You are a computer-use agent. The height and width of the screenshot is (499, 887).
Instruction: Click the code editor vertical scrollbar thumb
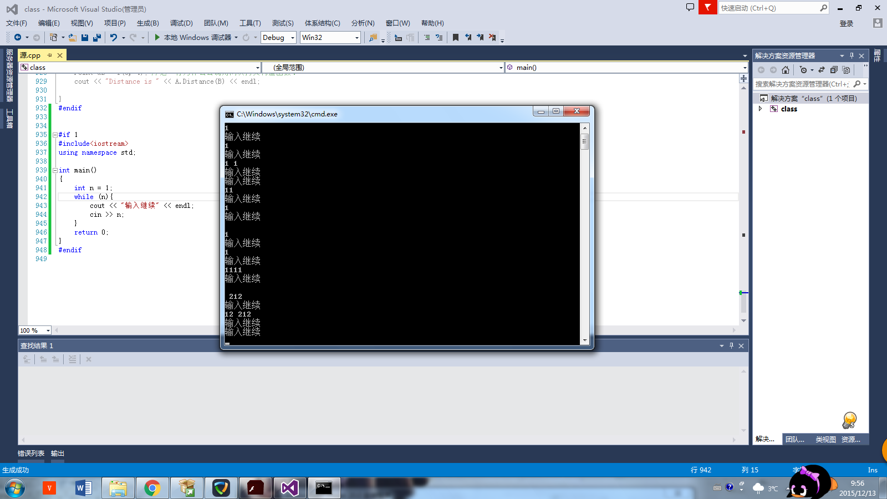click(743, 304)
